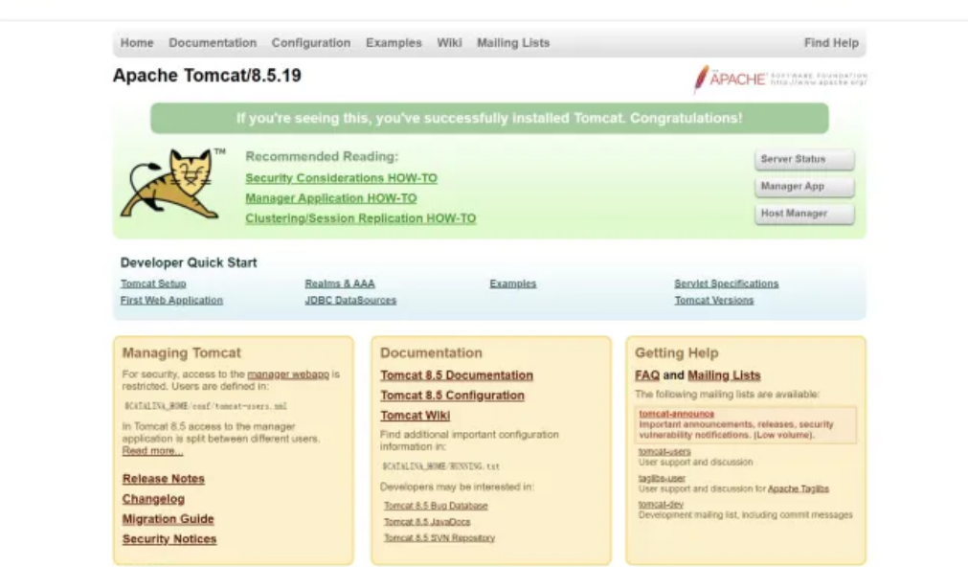Viewport: 968px width, 567px height.
Task: Click the Recommended Reading: heading
Action: click(x=323, y=157)
